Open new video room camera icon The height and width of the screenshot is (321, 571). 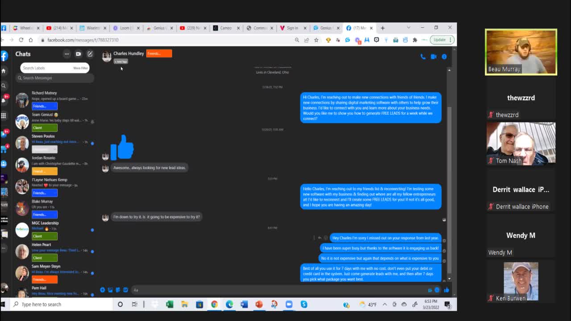[79, 54]
